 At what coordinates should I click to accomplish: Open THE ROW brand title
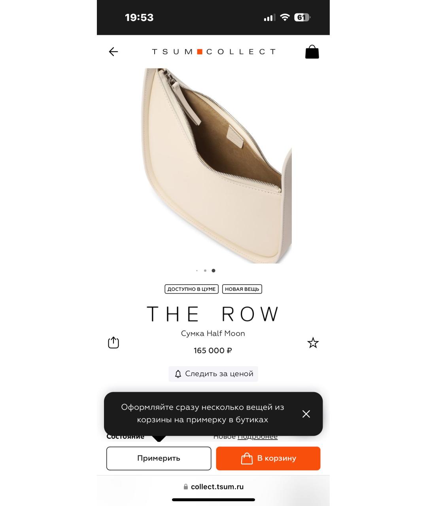click(213, 314)
